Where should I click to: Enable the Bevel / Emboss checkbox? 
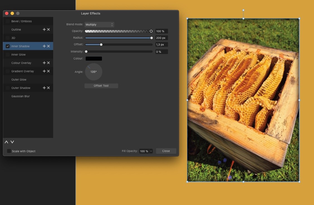pos(8,21)
